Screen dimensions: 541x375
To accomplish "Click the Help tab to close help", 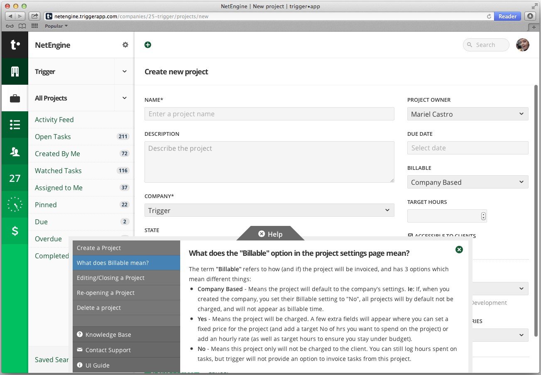I will (x=270, y=233).
